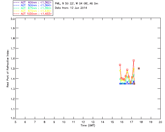Screen dimensions: 165x132
Task: Click the station text "PML, N 50 22', W 04 08', Alt 0m"
Action: click(x=77, y=4)
